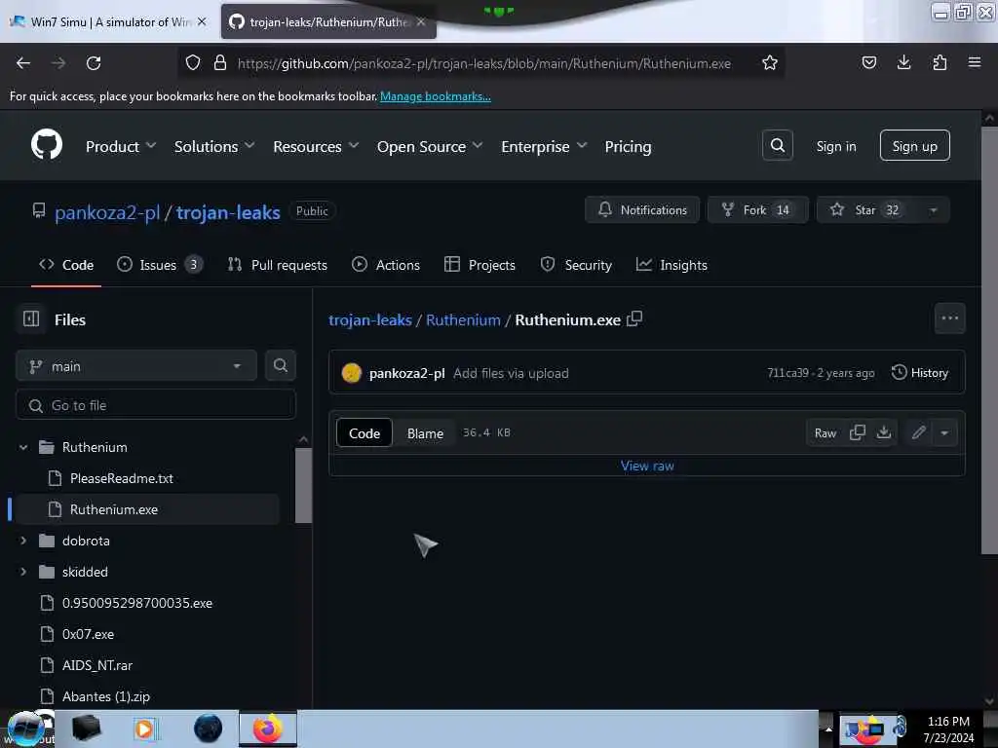The image size is (998, 748).
Task: Fork the repository with Fork button
Action: coord(757,210)
